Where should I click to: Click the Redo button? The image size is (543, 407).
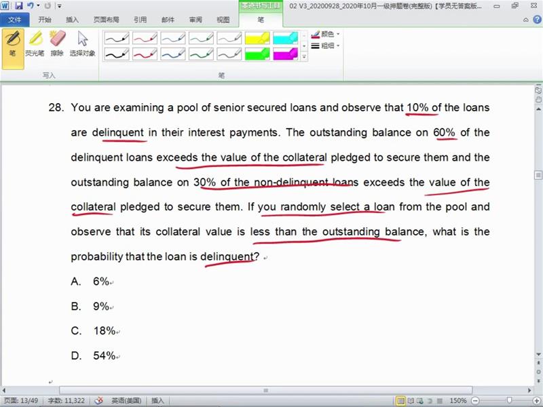pyautogui.click(x=48, y=6)
